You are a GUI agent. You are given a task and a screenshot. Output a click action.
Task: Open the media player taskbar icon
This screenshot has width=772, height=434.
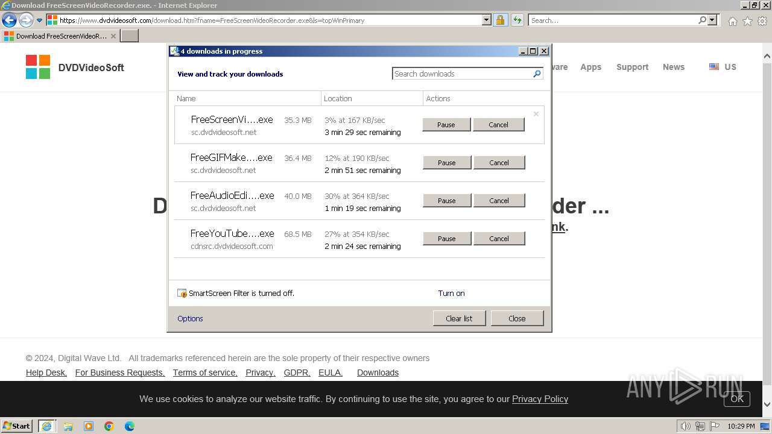89,426
